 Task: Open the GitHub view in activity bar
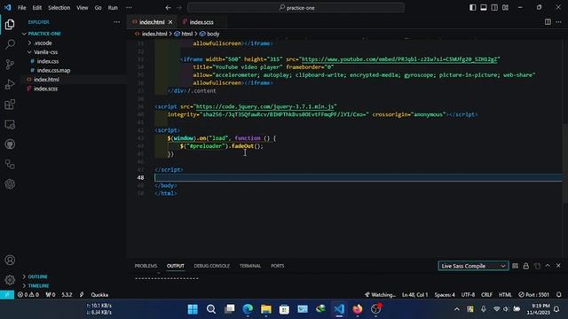[10, 144]
